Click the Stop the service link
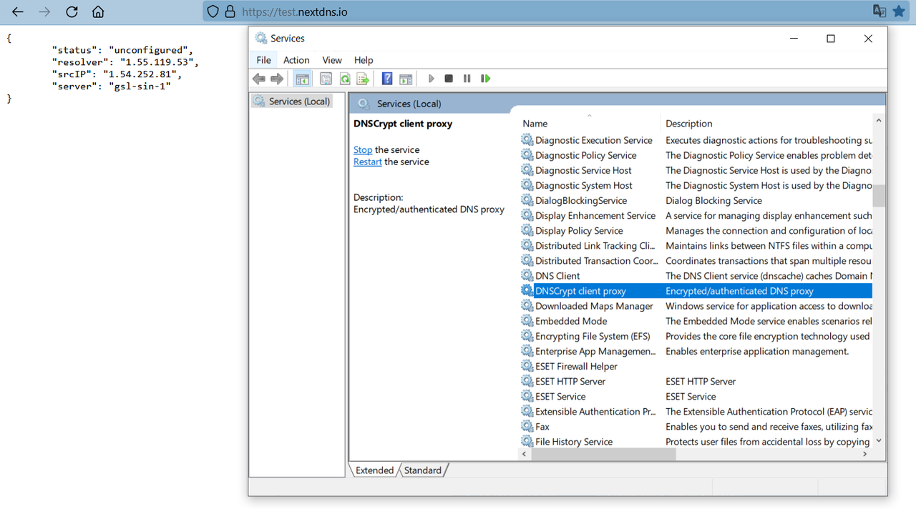 363,150
